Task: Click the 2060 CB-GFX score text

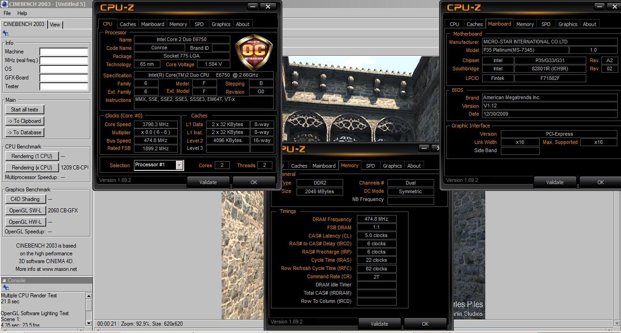Action: [63, 211]
